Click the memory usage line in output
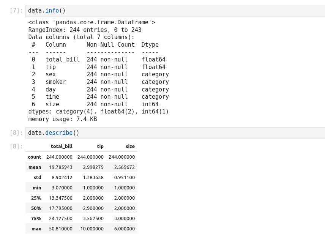Image resolution: width=325 pixels, height=238 pixels. point(63,119)
